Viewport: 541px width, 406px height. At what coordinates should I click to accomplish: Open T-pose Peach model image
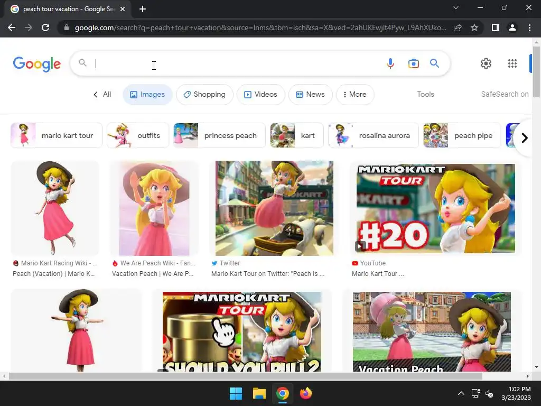pos(76,331)
